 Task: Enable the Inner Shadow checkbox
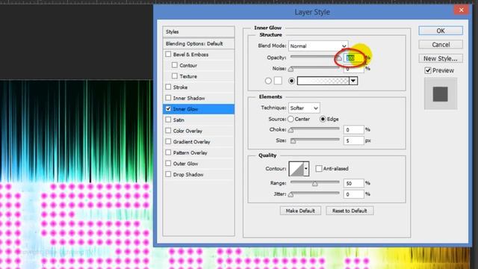(168, 98)
